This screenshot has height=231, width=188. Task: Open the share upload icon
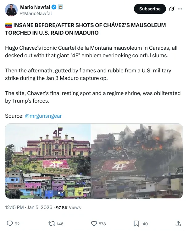[x=178, y=223]
